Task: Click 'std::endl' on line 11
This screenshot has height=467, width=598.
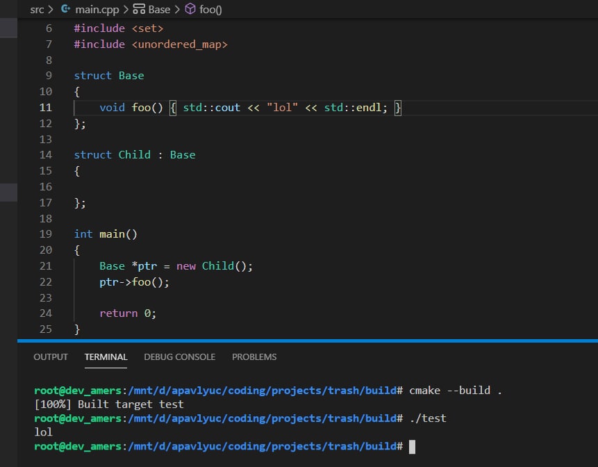Action: (x=352, y=108)
